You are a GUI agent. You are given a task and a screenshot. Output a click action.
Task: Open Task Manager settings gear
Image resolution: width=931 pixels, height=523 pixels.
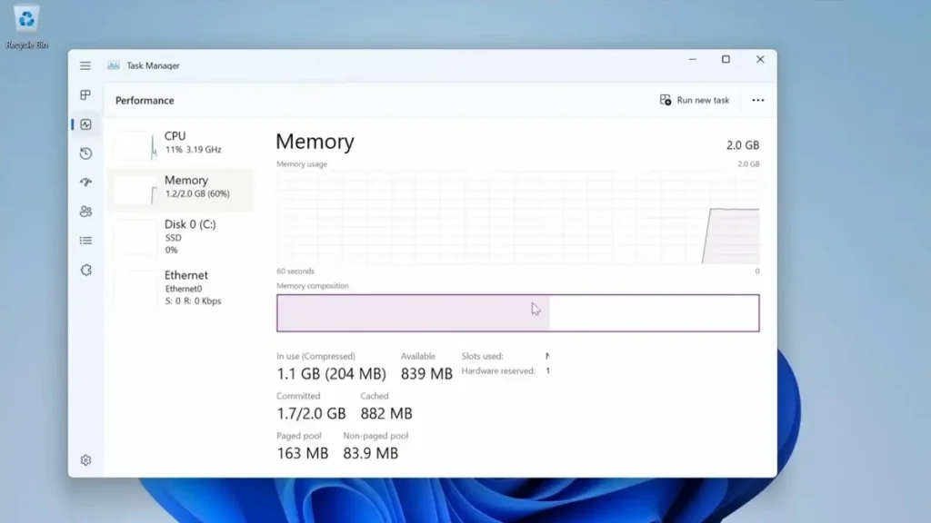click(85, 460)
